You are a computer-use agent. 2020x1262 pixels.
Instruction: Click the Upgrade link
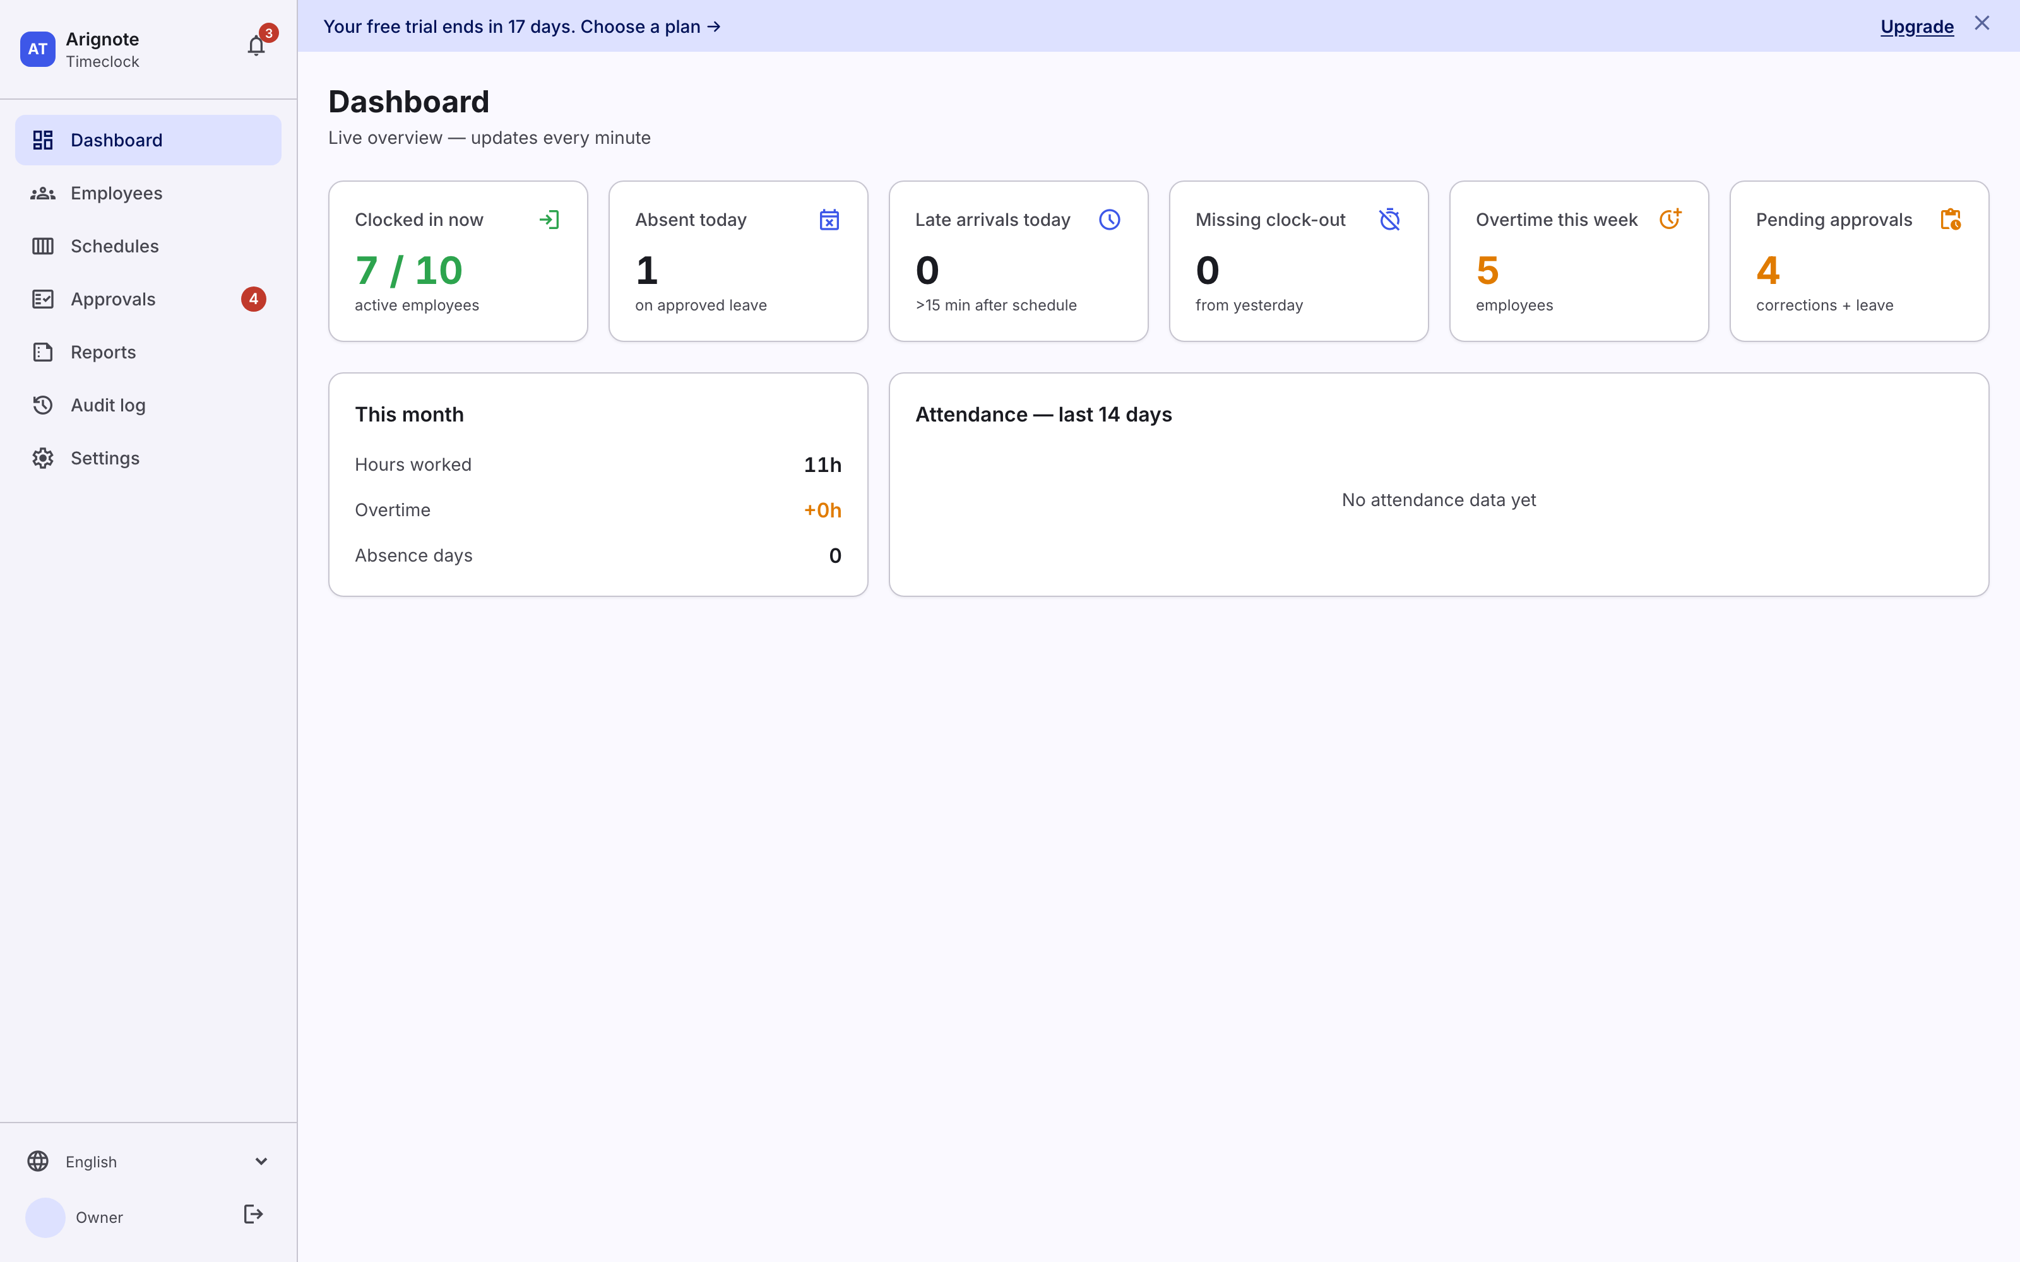click(x=1916, y=27)
